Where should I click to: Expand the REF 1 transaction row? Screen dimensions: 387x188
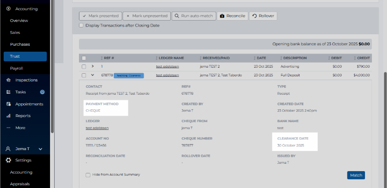coord(93,66)
